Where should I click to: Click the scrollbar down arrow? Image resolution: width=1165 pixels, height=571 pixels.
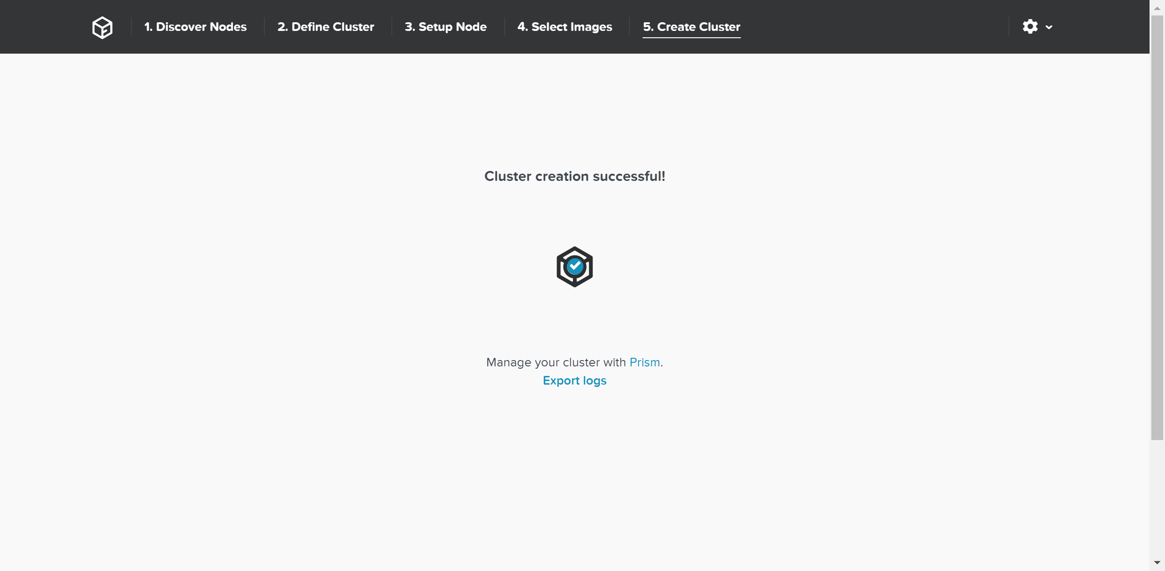[1156, 563]
